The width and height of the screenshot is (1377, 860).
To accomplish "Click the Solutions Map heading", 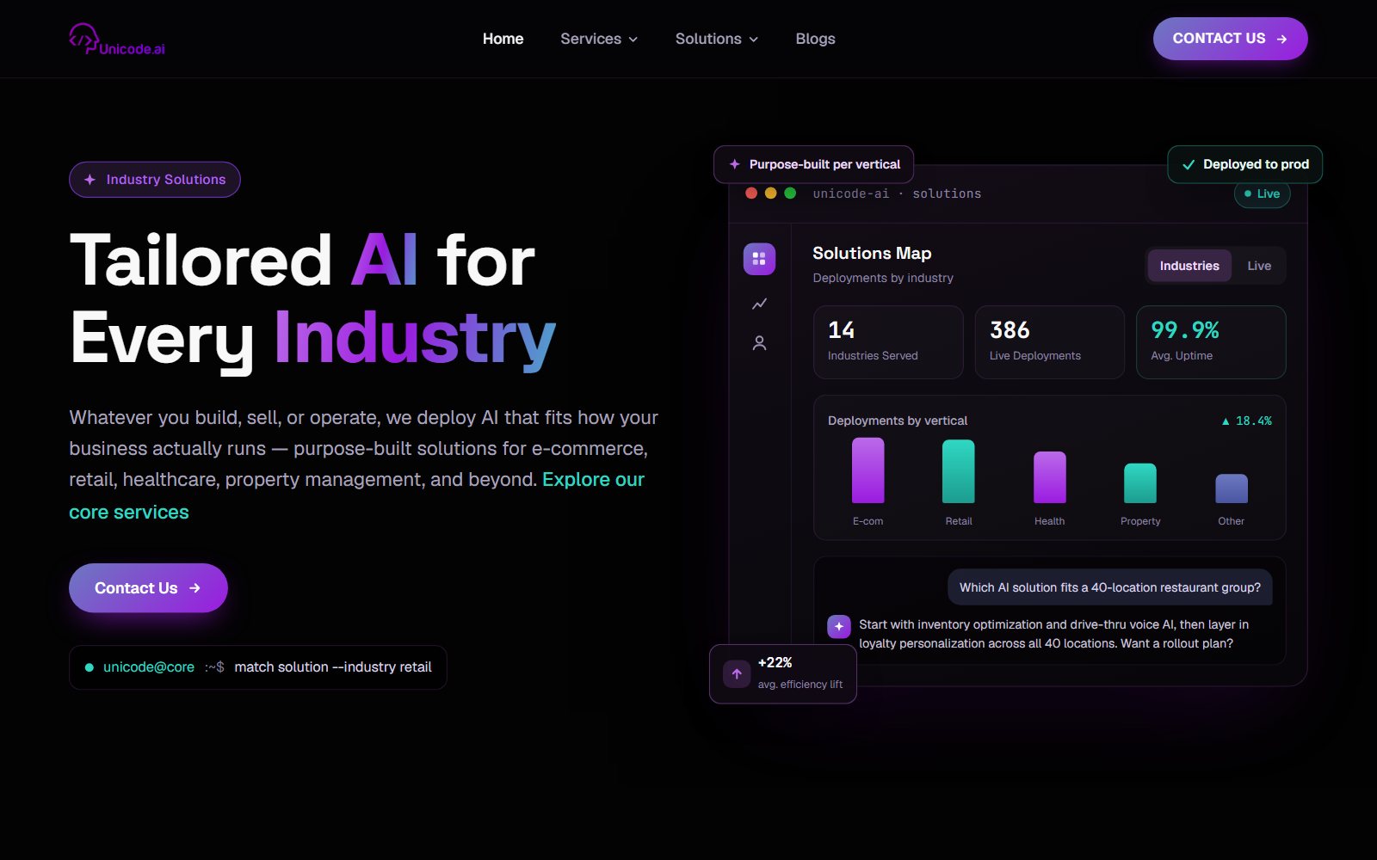I will pos(872,254).
